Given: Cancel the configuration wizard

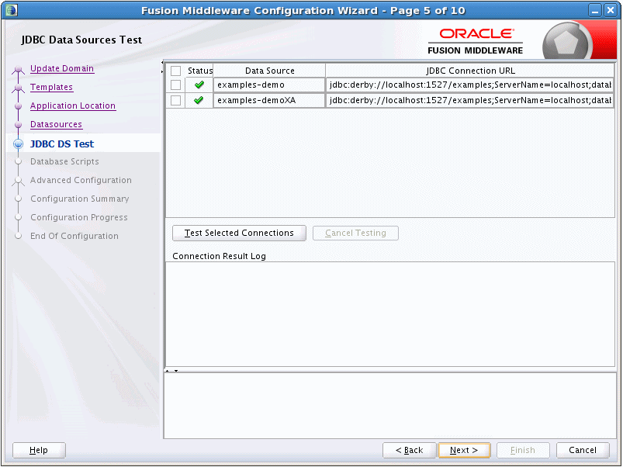Looking at the screenshot, I should tap(583, 450).
